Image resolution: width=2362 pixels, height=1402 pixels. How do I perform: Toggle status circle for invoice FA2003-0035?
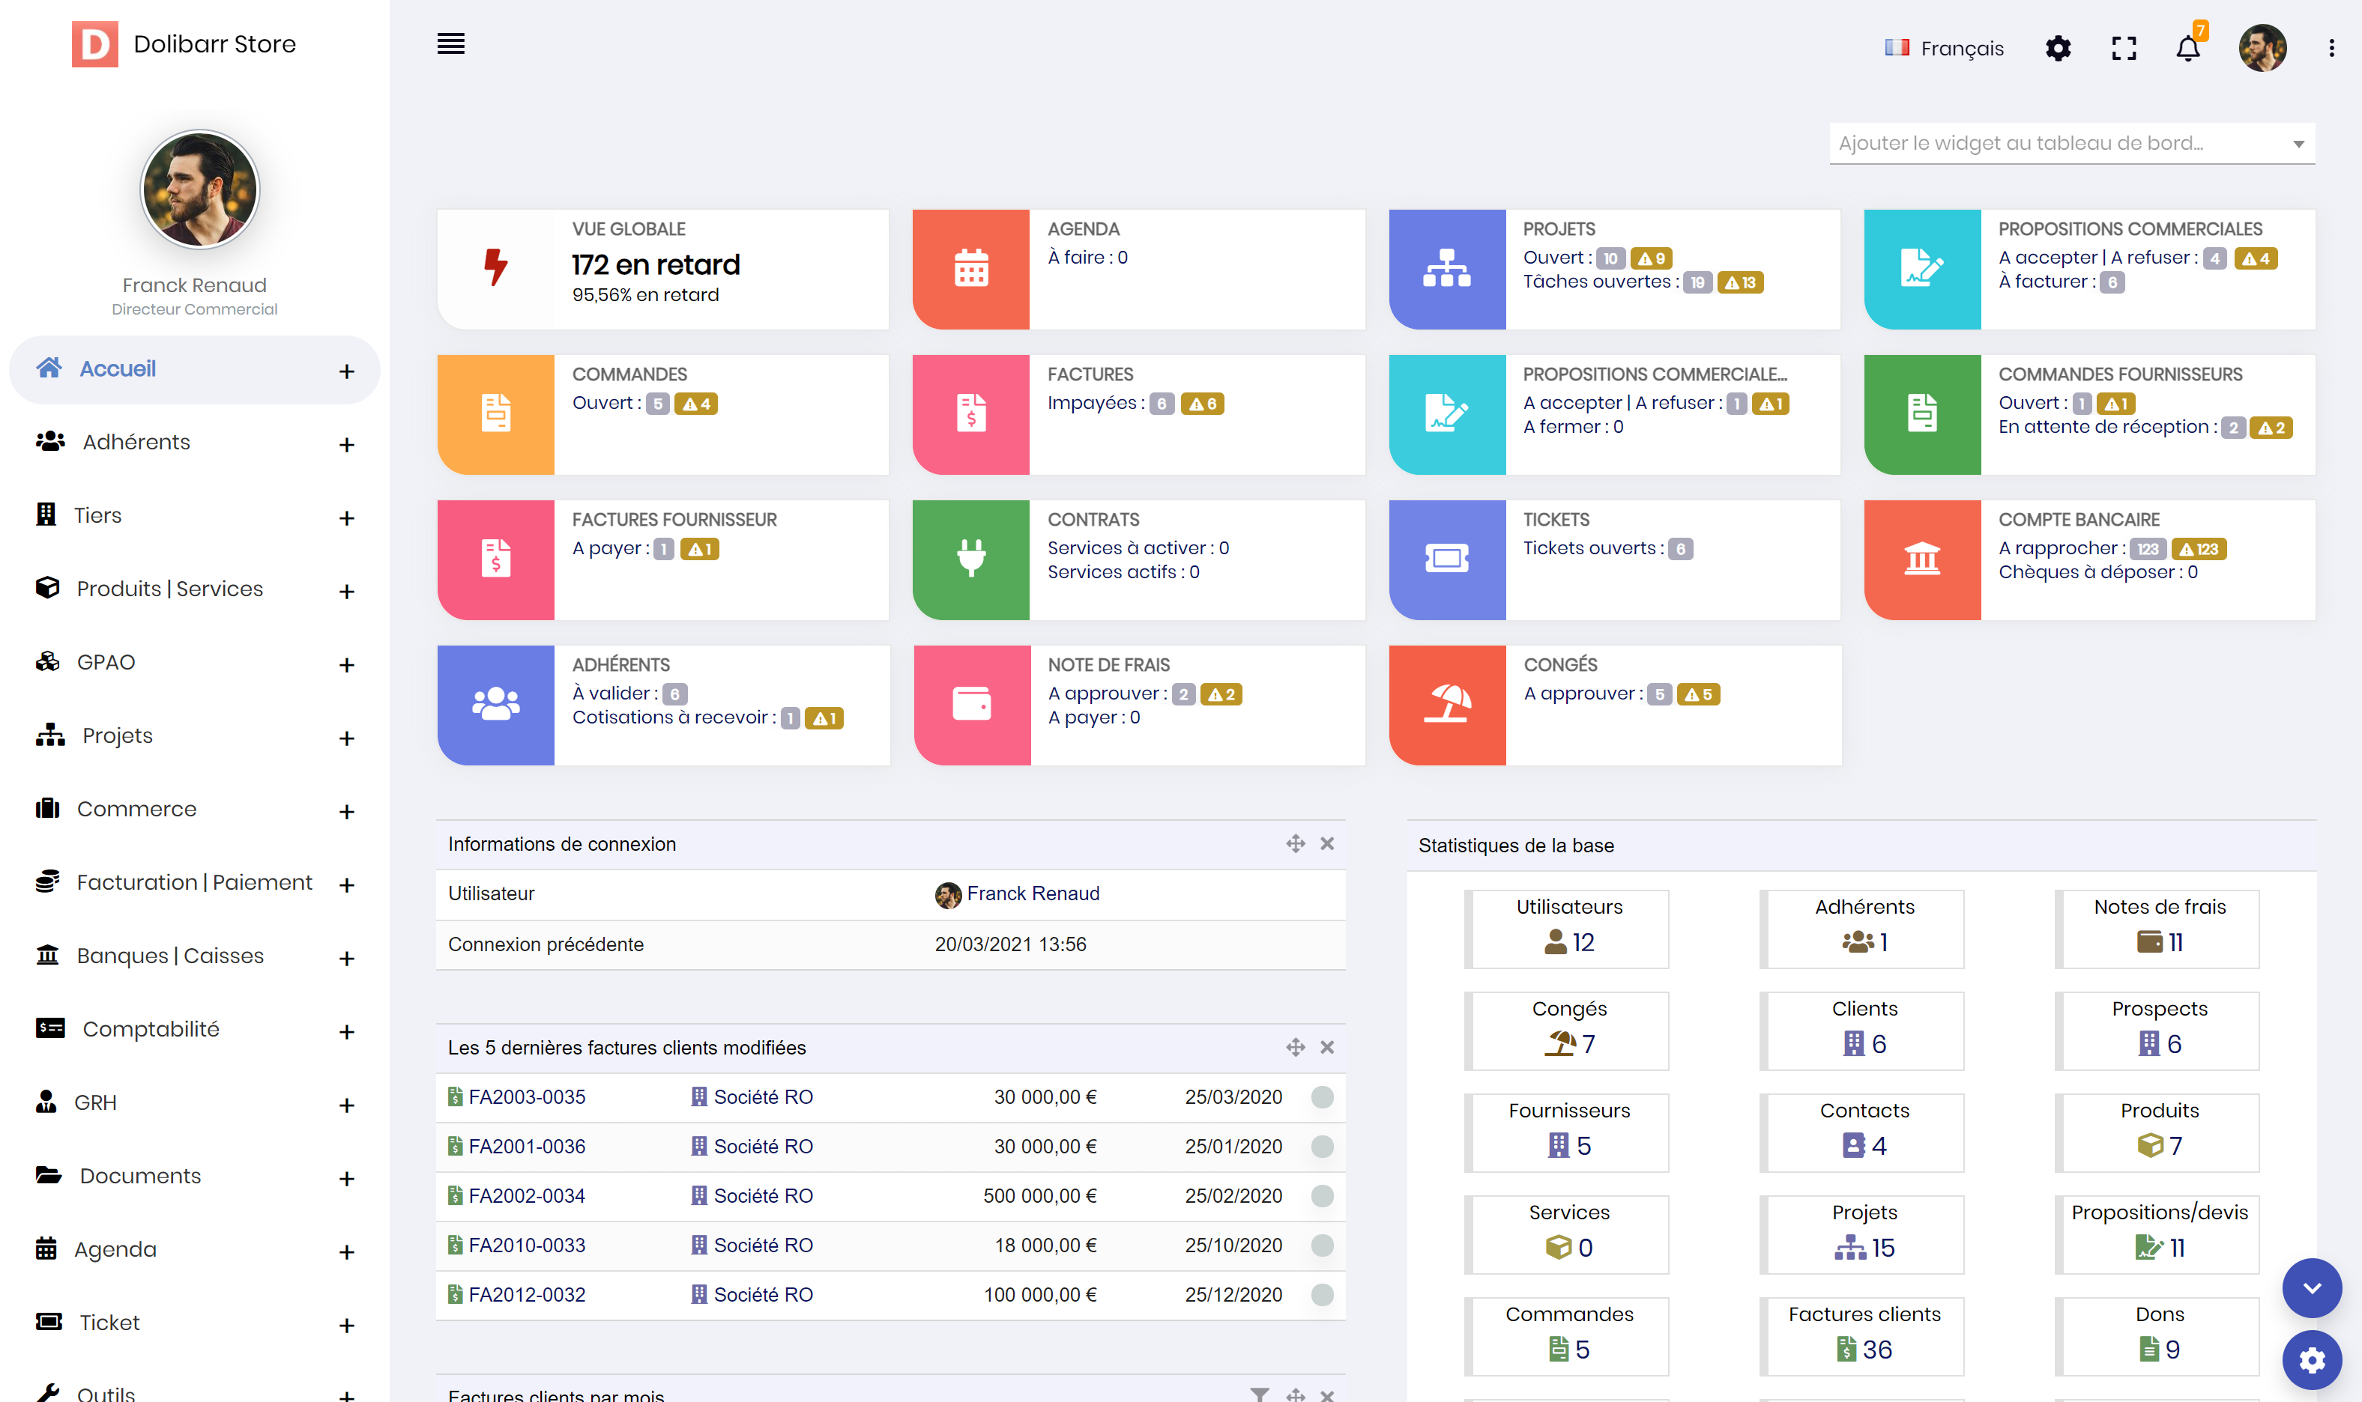tap(1323, 1097)
